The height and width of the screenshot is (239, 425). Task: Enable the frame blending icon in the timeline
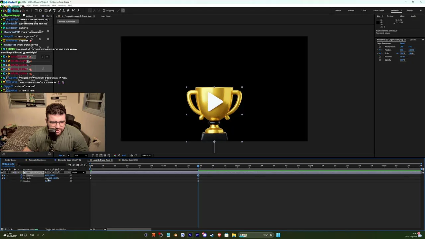click(x=78, y=165)
